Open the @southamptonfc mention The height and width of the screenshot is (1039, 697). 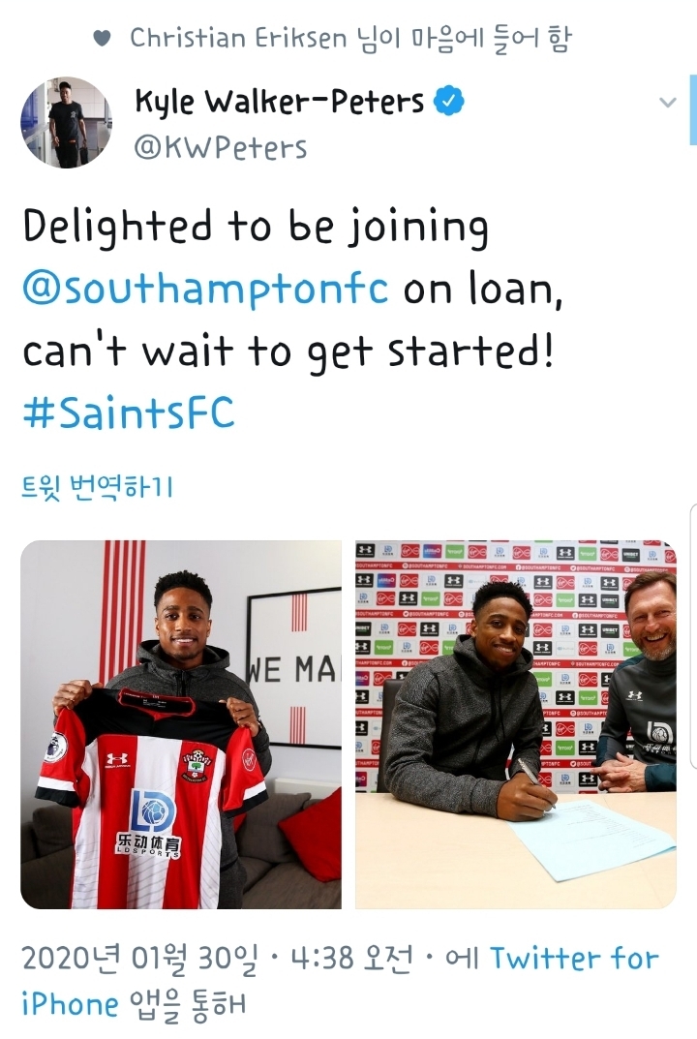(x=205, y=289)
